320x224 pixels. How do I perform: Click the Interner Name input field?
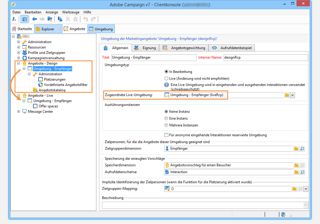pyautogui.click(x=266, y=58)
